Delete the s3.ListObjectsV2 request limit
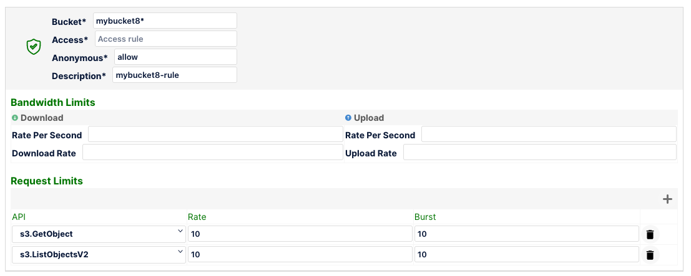The image size is (691, 276). point(650,255)
